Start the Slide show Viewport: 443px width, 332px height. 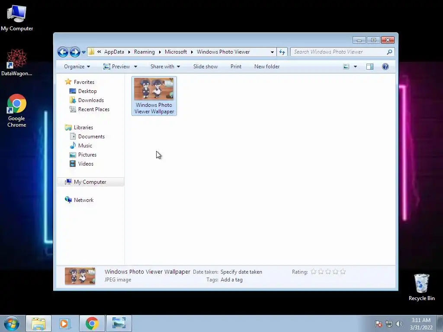click(205, 67)
